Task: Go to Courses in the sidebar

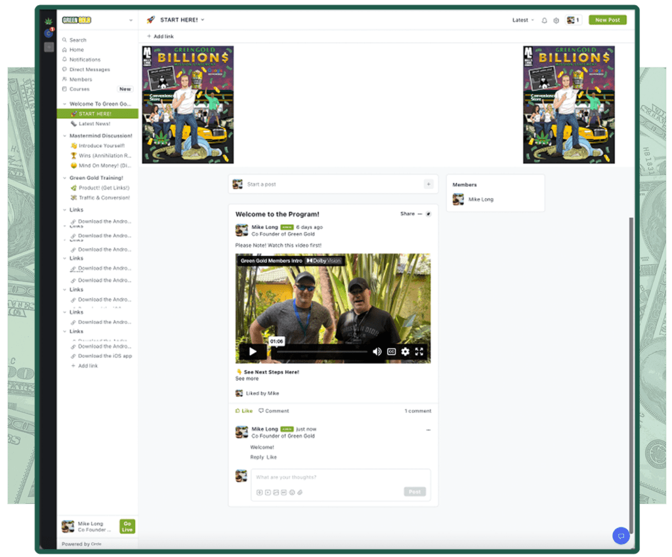Action: coord(79,89)
